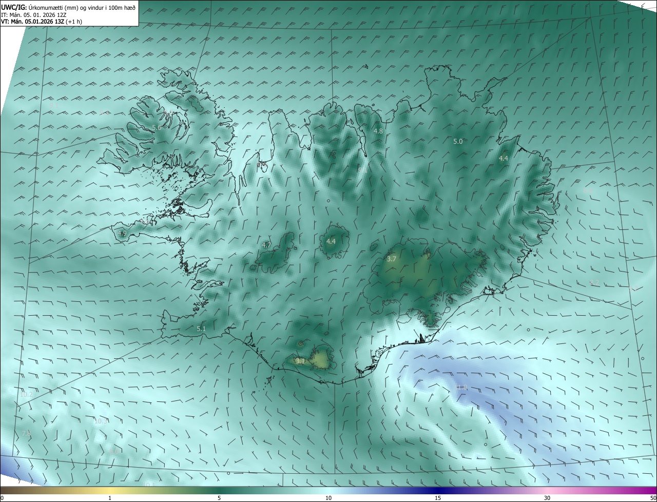
Task: Select the 'IT: Mán. 05. 01. 2026 12Z' line
Action: point(33,14)
